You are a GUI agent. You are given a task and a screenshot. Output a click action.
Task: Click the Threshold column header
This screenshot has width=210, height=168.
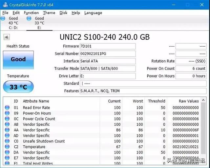click(156, 101)
